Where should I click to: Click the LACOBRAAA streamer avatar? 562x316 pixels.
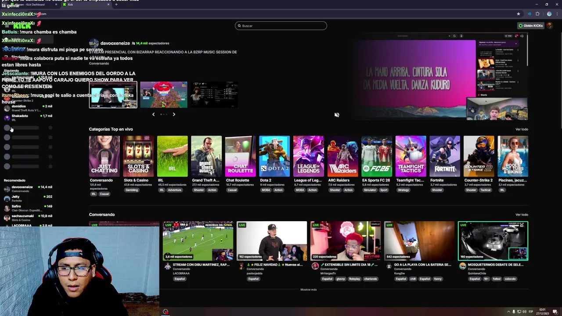pos(167,266)
